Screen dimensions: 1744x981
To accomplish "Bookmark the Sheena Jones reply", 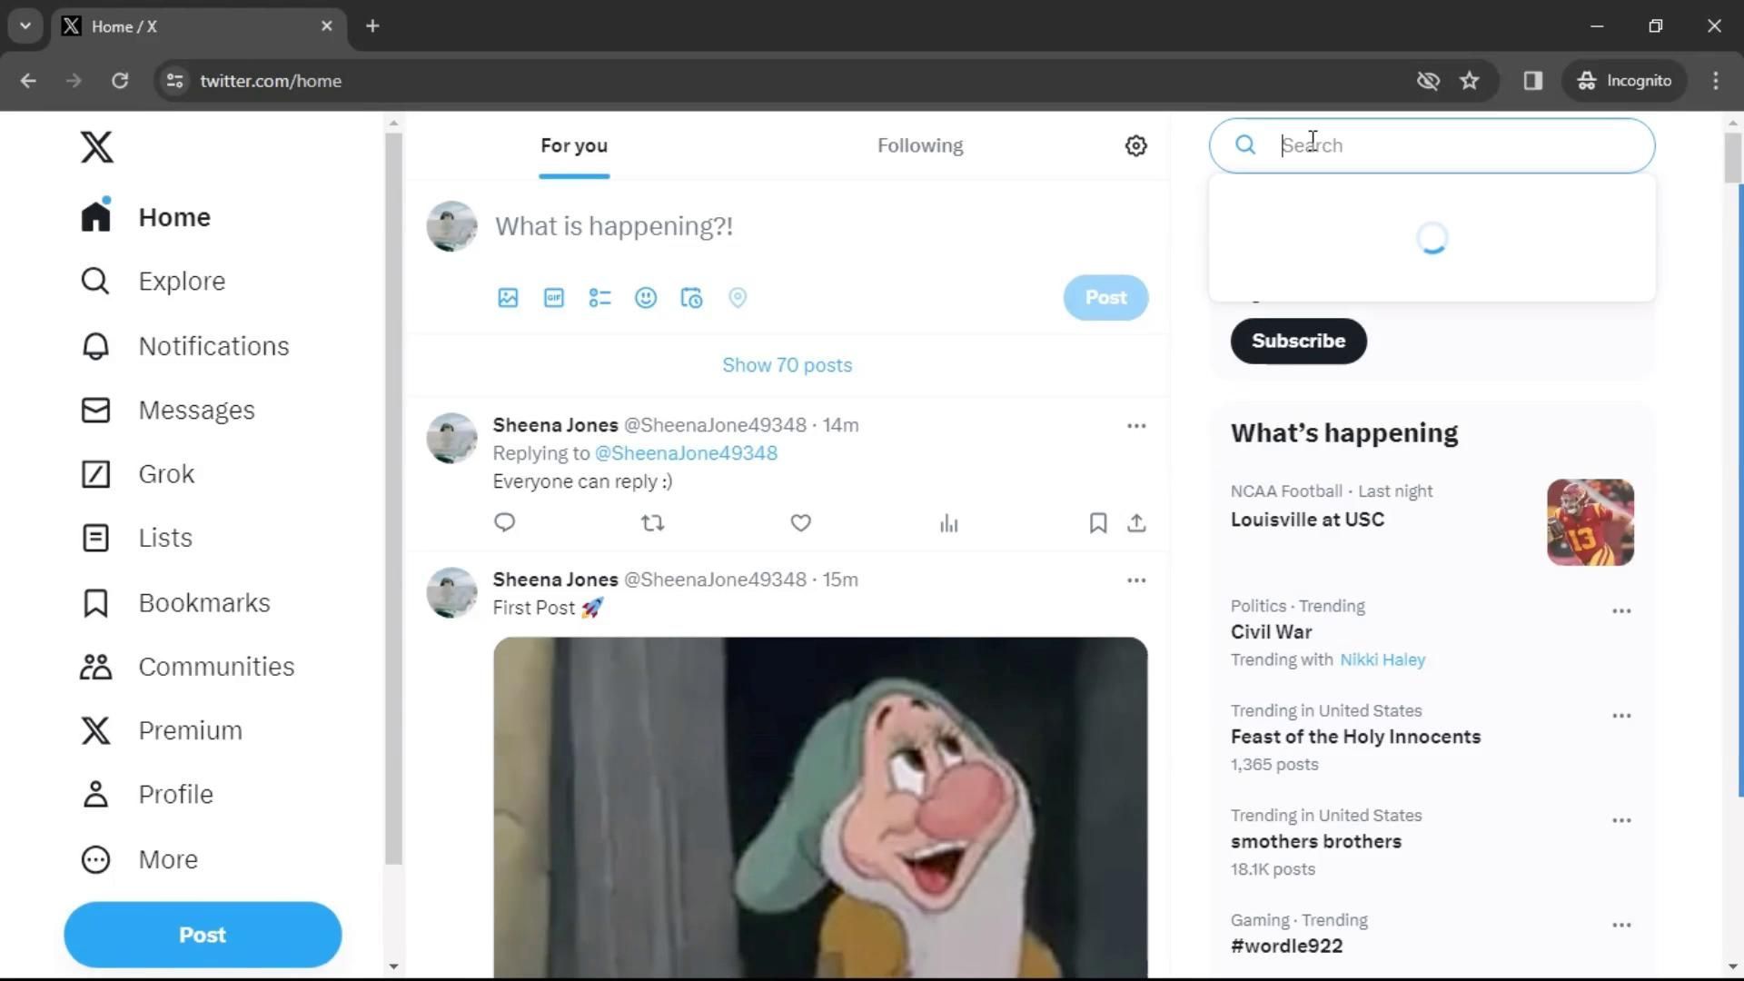I will pos(1096,523).
